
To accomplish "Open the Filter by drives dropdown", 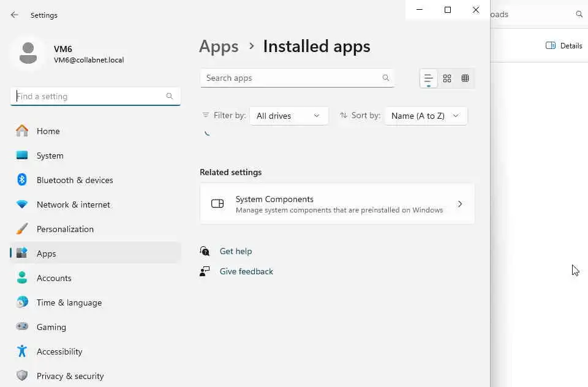I will (288, 116).
